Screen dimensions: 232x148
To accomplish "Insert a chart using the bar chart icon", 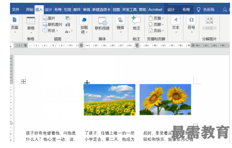I will [68, 24].
